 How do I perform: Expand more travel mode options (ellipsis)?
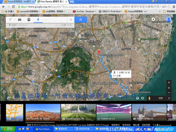[46, 20]
